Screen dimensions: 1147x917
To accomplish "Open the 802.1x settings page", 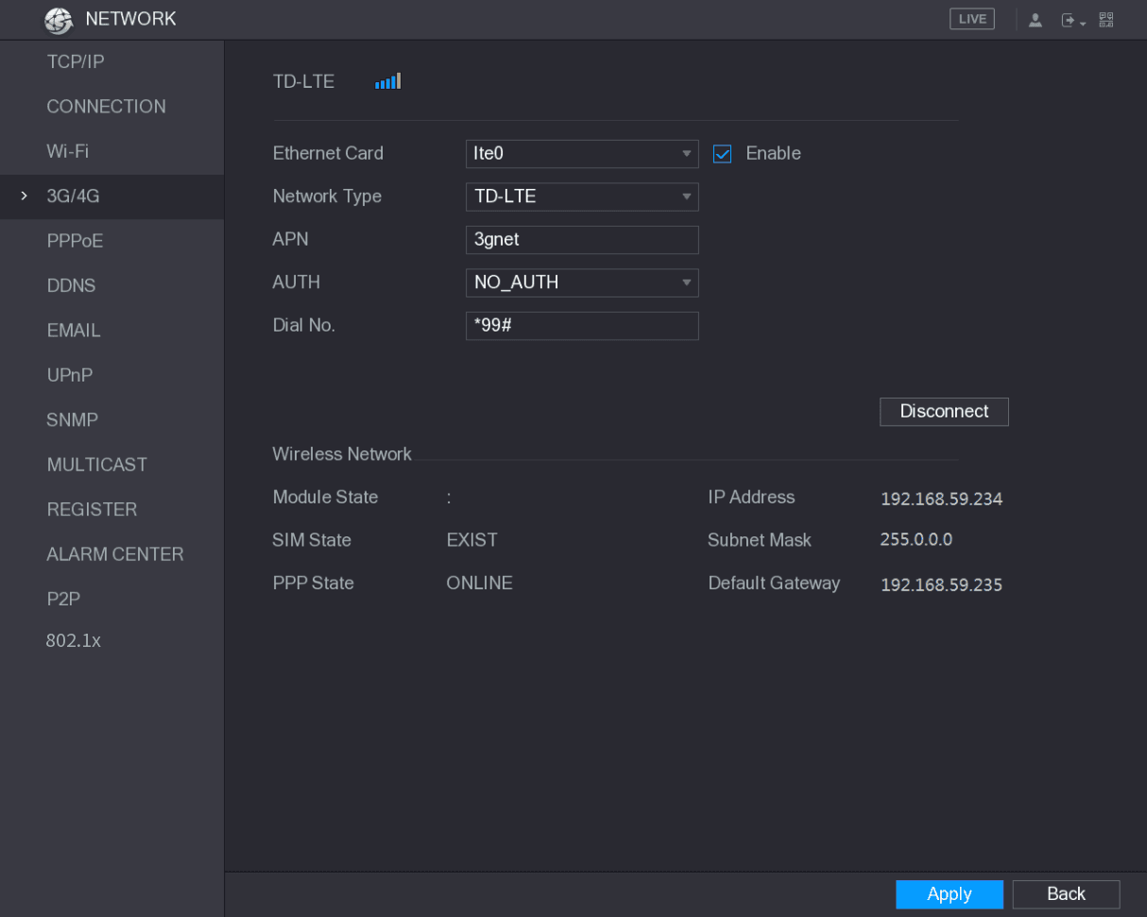I will tap(111, 641).
